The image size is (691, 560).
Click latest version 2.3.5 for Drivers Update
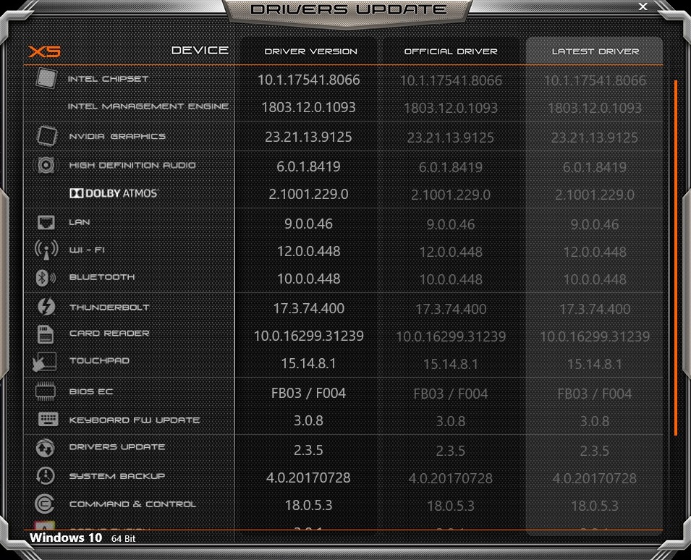595,451
